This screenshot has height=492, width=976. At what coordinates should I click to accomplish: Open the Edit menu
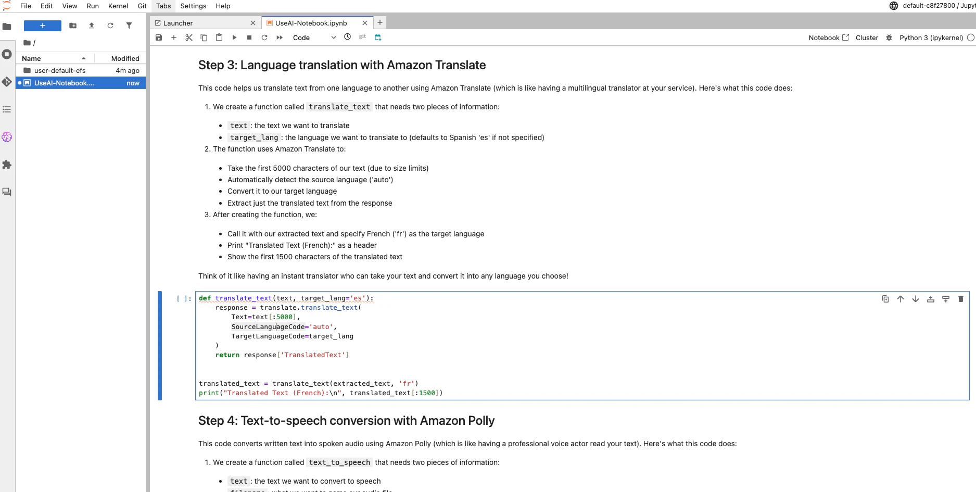47,6
